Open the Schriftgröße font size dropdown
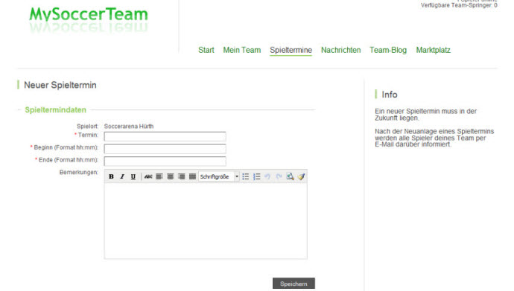Viewport: 514px width, 291px height. click(219, 176)
